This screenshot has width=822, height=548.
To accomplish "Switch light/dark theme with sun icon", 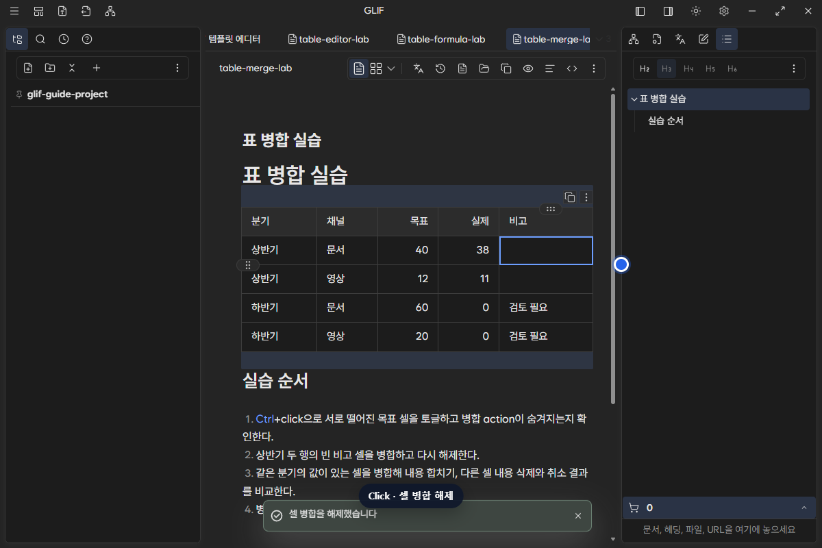I will click(x=696, y=11).
